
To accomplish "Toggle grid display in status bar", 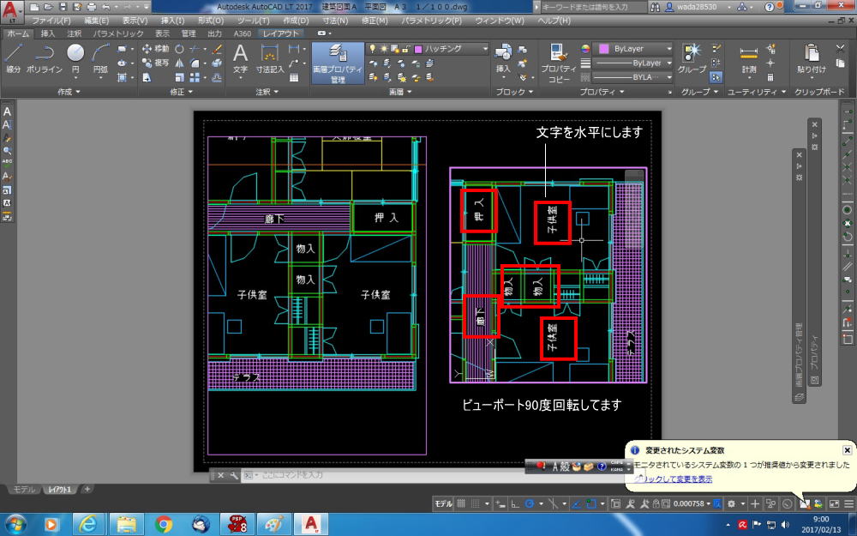I will click(x=461, y=503).
